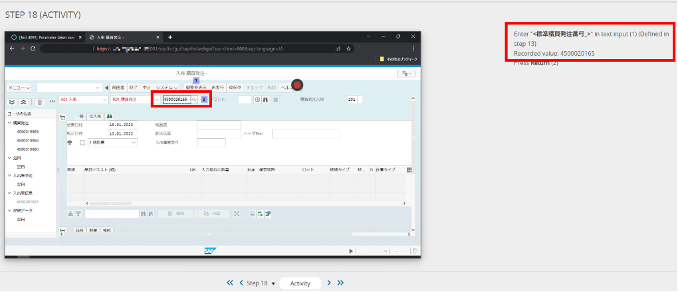678x292 pixels.
Task: Click the double-up chevron tree icon
Action: click(x=24, y=102)
